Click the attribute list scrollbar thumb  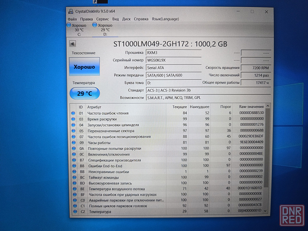coord(267,147)
